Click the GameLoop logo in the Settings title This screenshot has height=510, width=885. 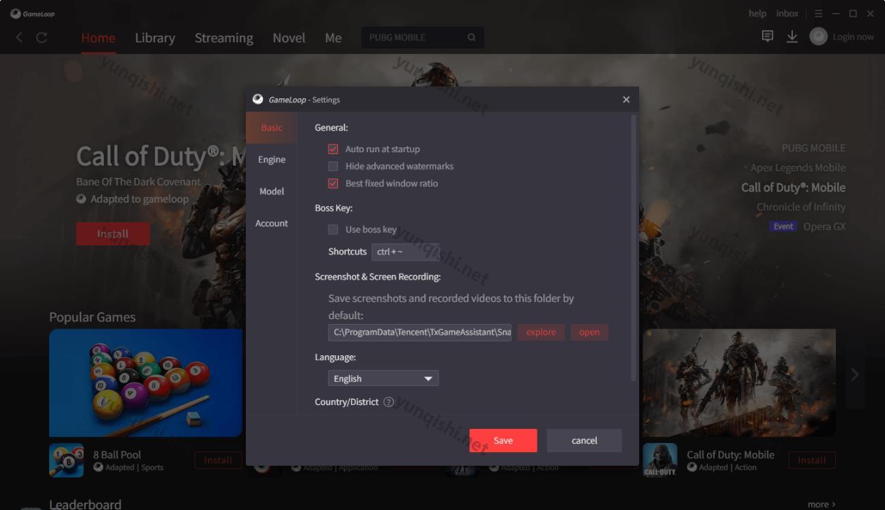(257, 100)
